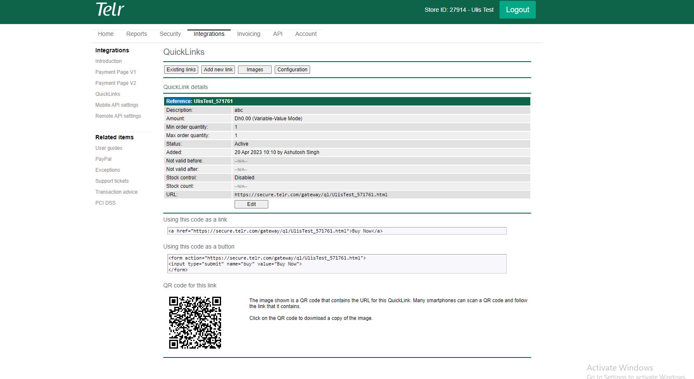The image size is (694, 379).
Task: Click the QR code for this link heading
Action: coord(190,285)
